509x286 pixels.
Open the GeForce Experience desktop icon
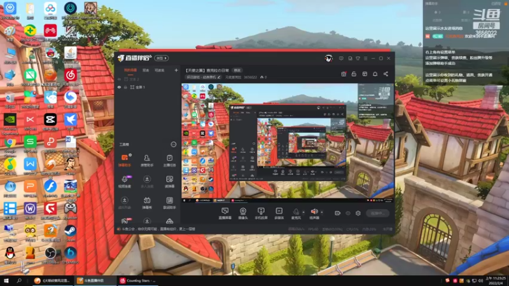tap(10, 123)
